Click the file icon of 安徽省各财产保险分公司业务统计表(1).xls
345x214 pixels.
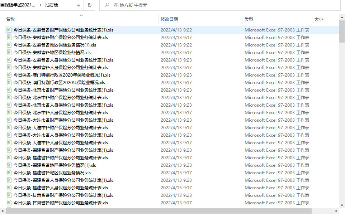click(9, 30)
